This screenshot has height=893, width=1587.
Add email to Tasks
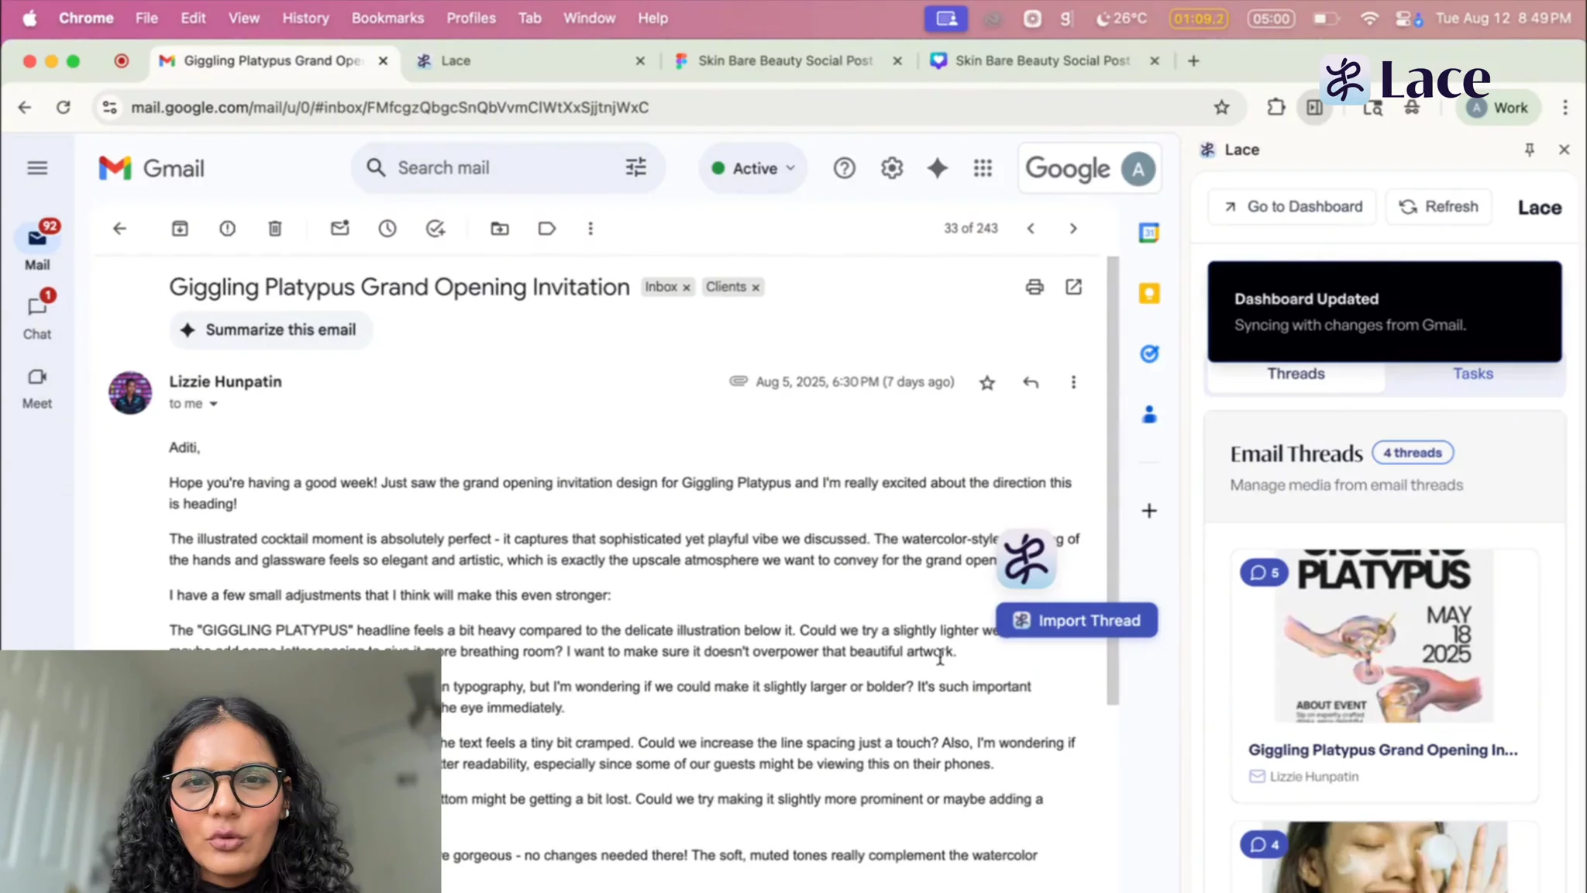435,229
